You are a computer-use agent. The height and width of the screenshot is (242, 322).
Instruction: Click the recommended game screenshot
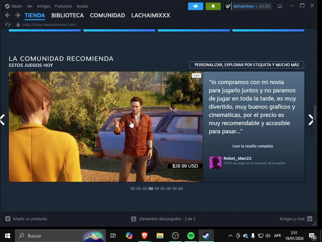coord(106,127)
